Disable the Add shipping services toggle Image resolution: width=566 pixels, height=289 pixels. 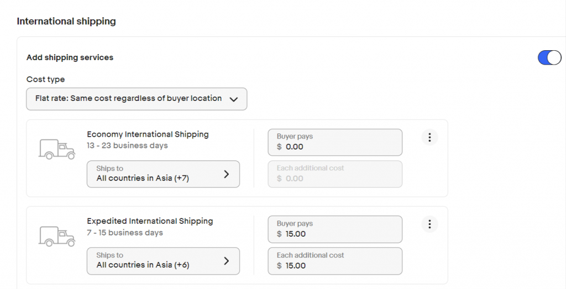549,57
